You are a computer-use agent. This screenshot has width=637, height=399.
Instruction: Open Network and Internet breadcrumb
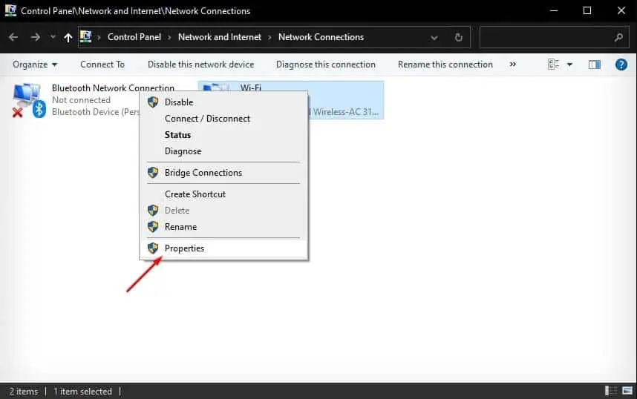point(219,37)
